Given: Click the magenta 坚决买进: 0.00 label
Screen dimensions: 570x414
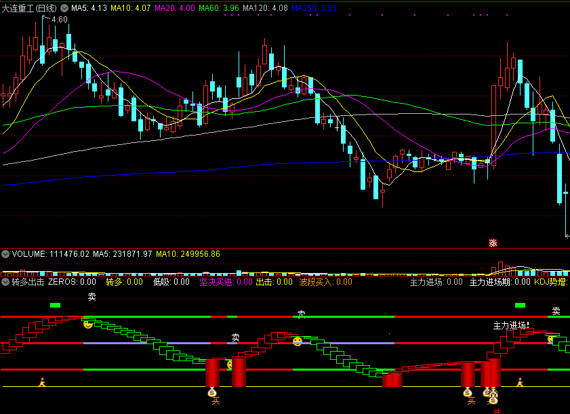Looking at the screenshot, I should [x=226, y=282].
